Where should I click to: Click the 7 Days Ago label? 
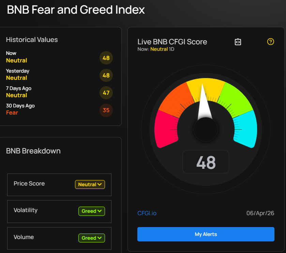[19, 88]
